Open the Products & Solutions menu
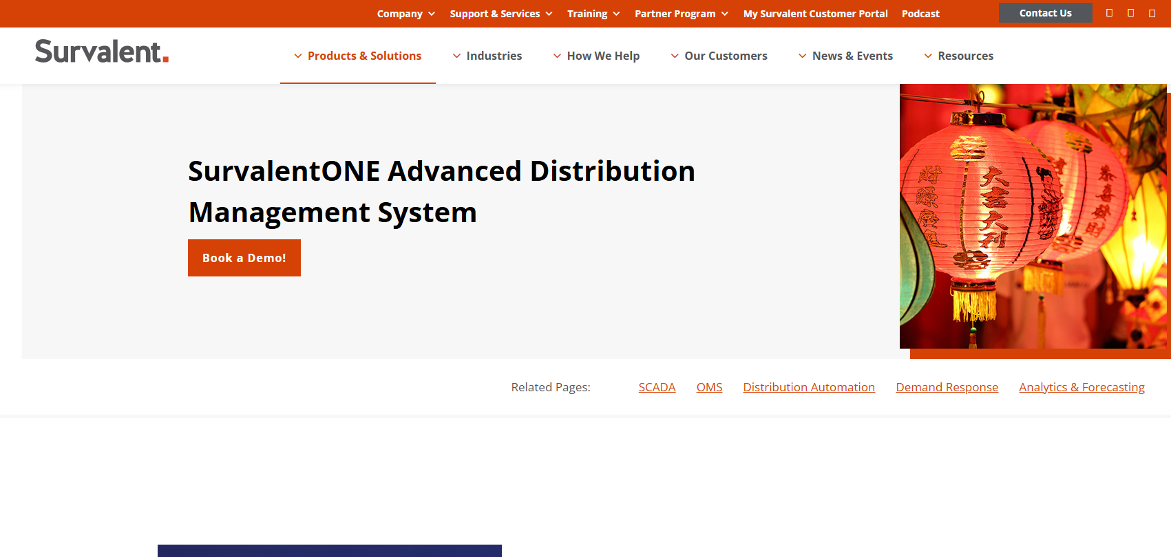This screenshot has width=1171, height=557. 358,56
